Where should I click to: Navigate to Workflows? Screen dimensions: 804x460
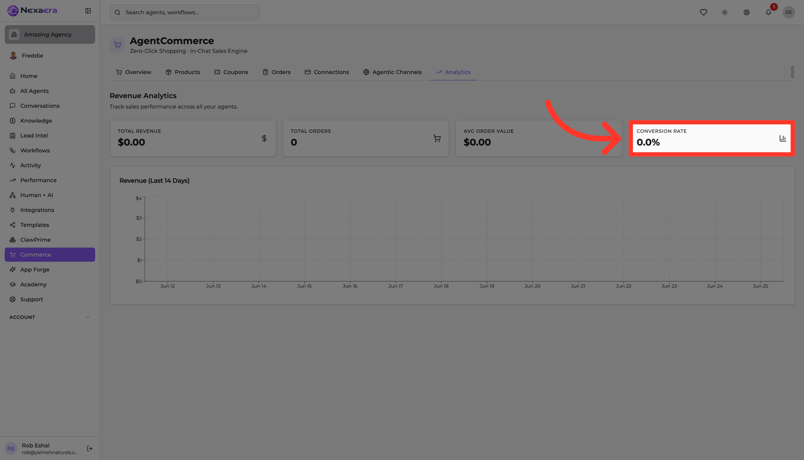(x=50, y=151)
